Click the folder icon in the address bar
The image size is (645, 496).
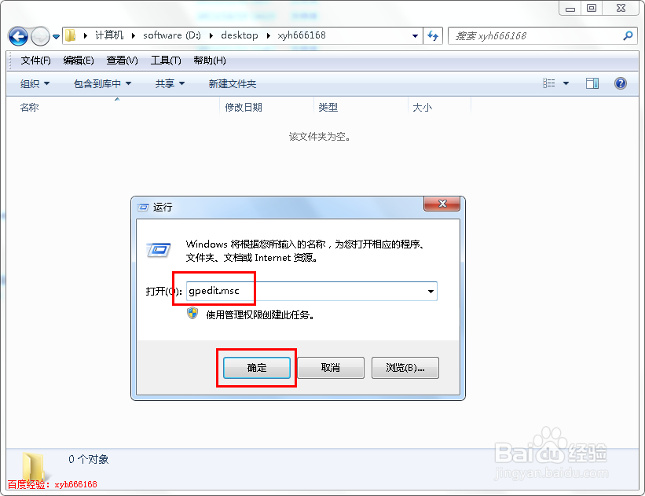coord(69,35)
